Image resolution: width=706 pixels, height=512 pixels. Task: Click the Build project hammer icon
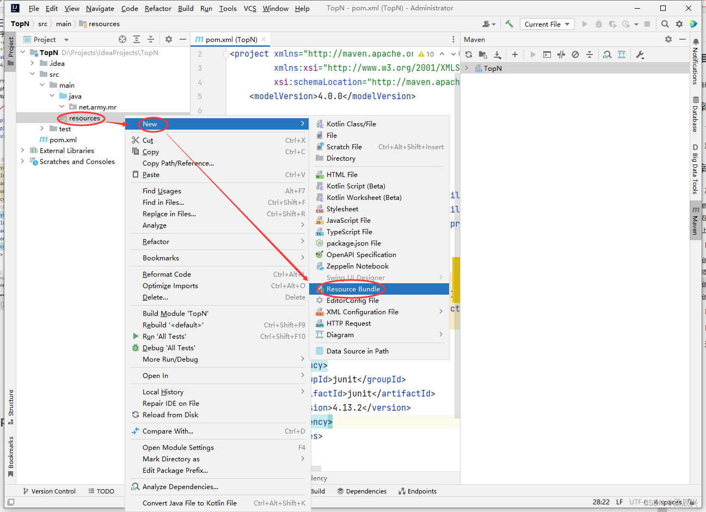(x=509, y=24)
